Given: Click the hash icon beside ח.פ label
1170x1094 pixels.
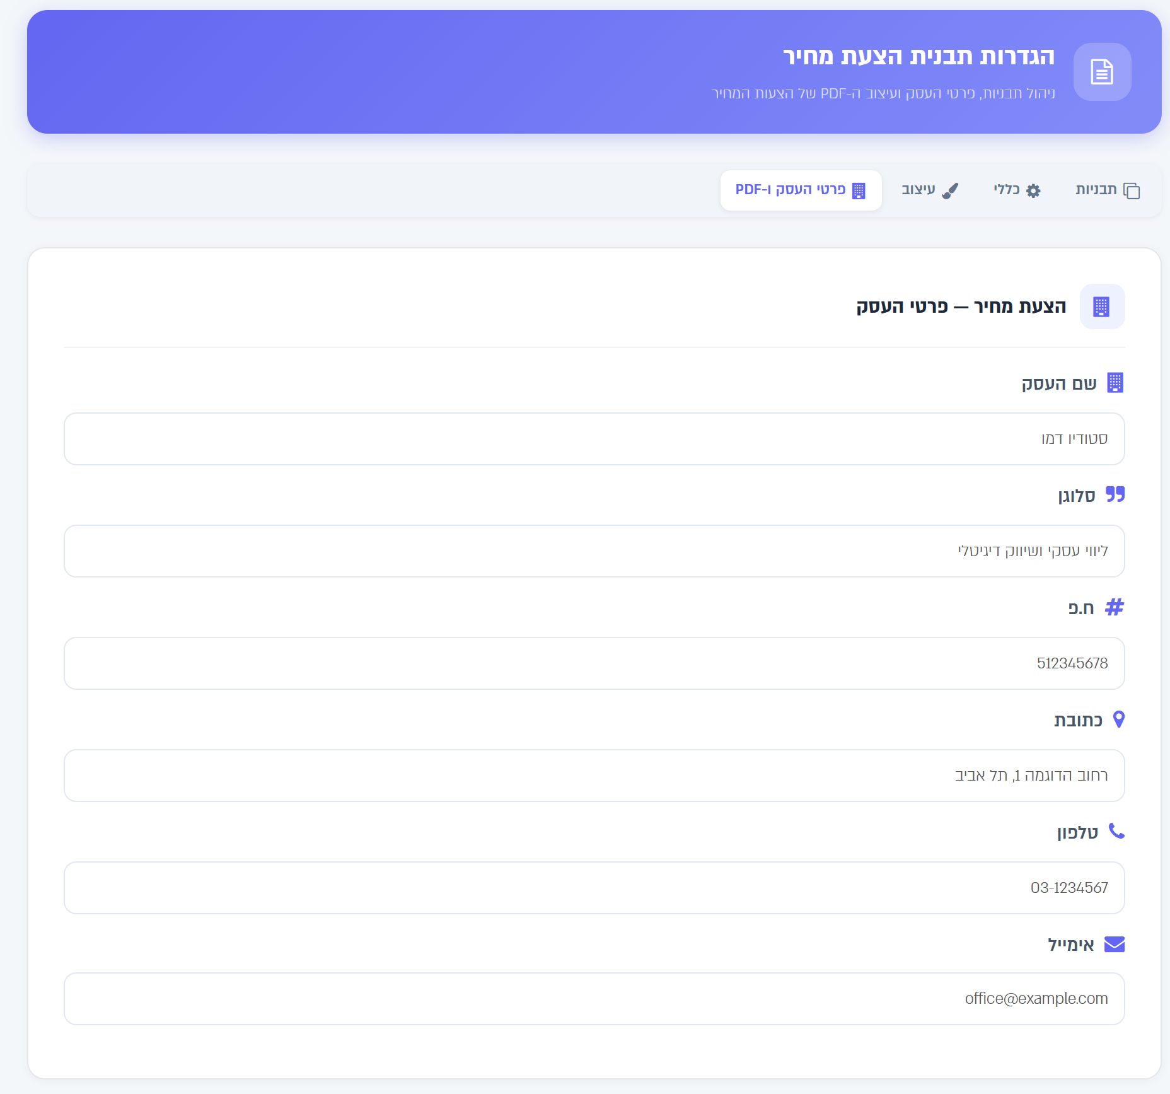Looking at the screenshot, I should coord(1115,607).
